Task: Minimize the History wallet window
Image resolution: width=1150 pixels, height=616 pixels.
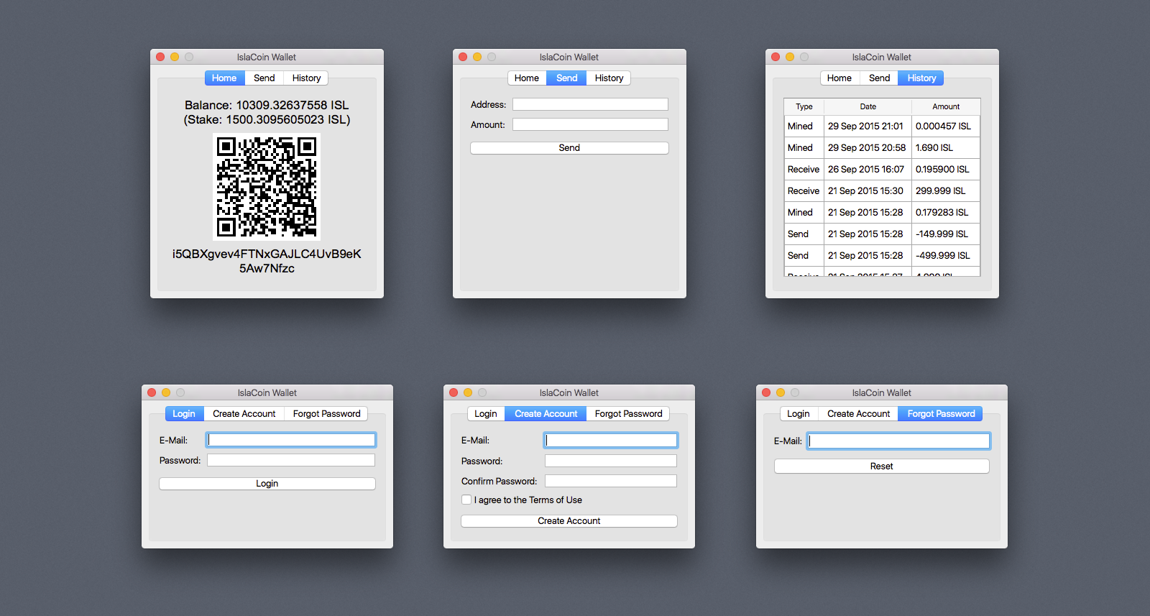Action: click(x=790, y=57)
